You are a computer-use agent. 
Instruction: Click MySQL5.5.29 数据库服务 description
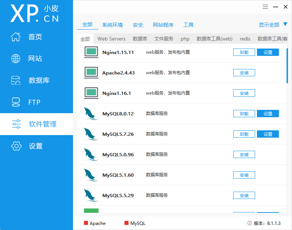[x=157, y=195]
